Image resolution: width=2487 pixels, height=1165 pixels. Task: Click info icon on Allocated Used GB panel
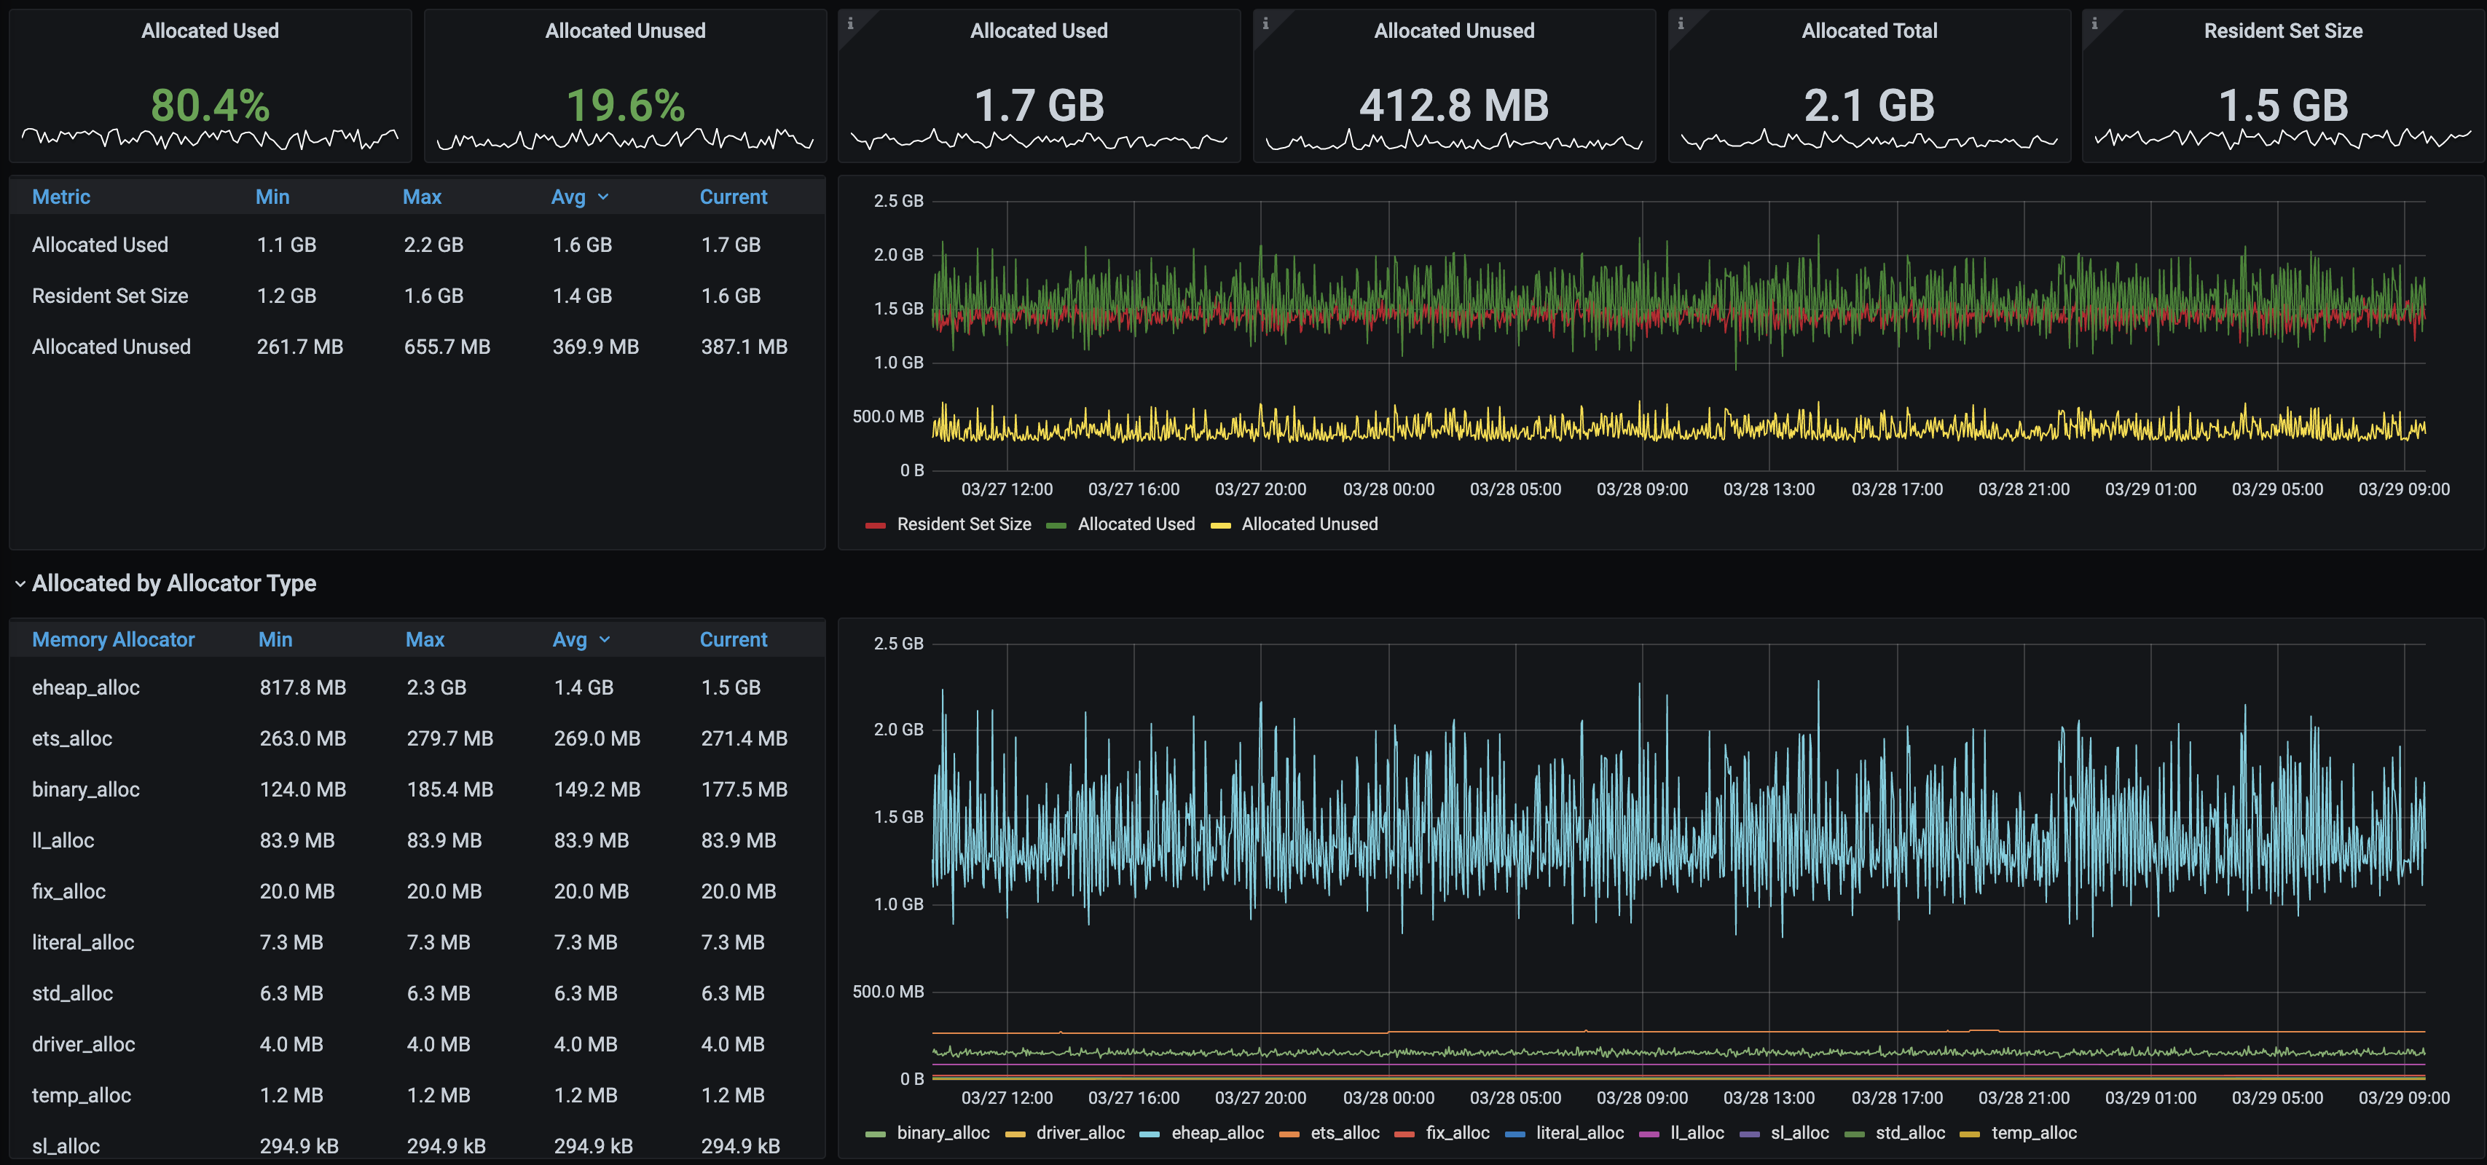(x=851, y=23)
